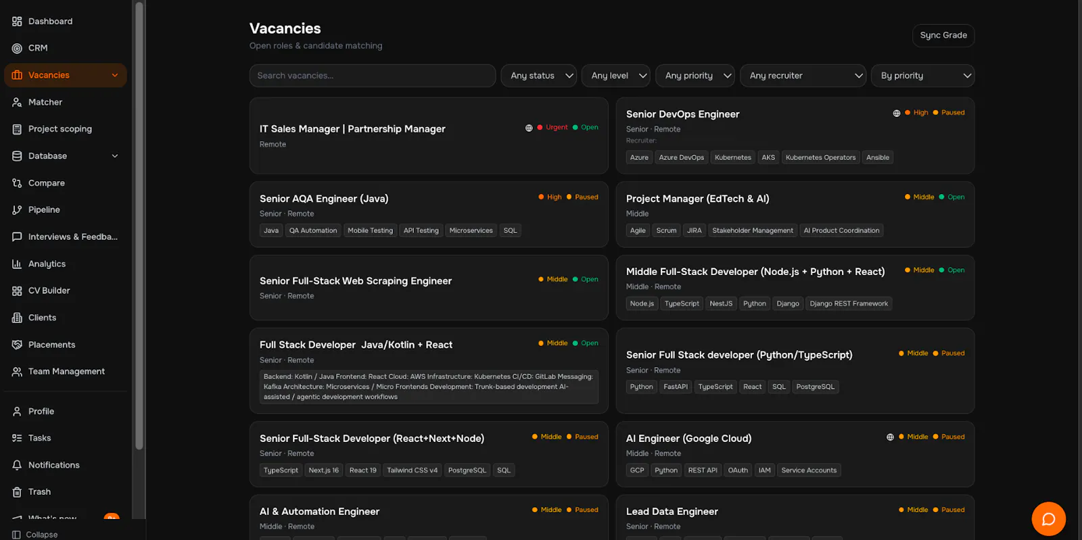Click the Analytics bar chart icon
1082x540 pixels.
point(17,264)
